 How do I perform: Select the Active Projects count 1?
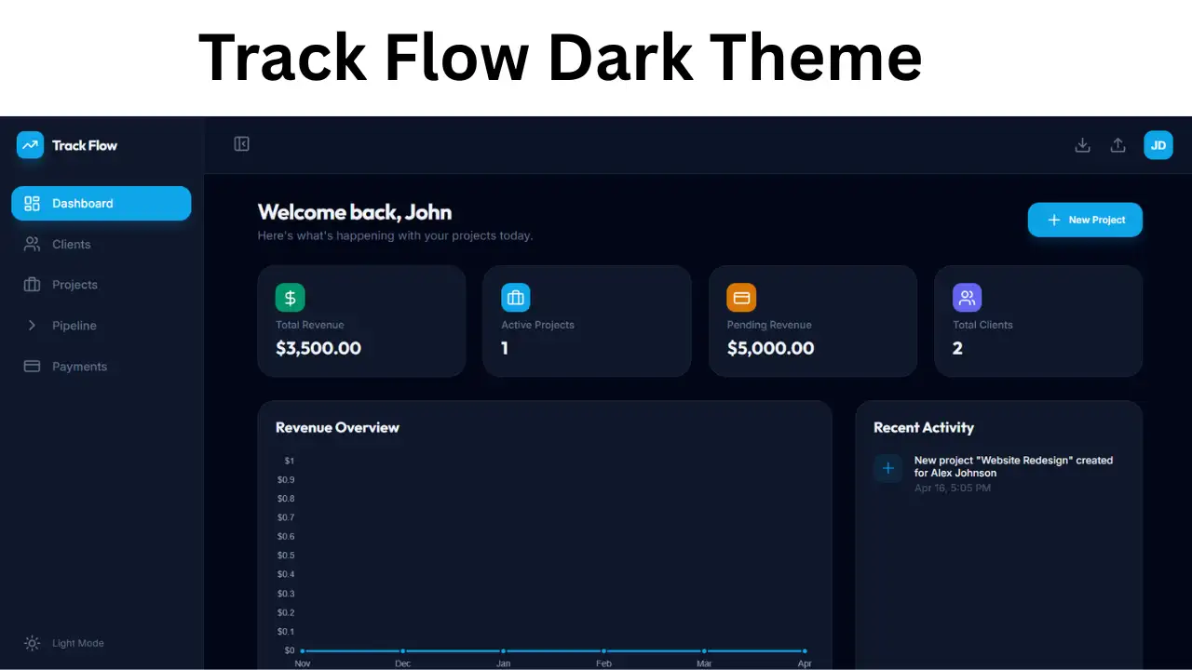pos(505,348)
